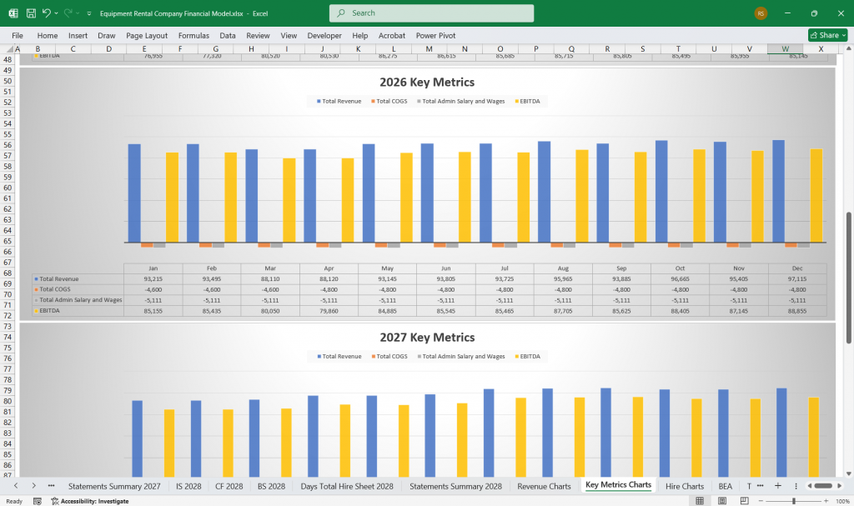Switch to Normal view icon in status bar
Image resolution: width=854 pixels, height=506 pixels.
point(699,500)
